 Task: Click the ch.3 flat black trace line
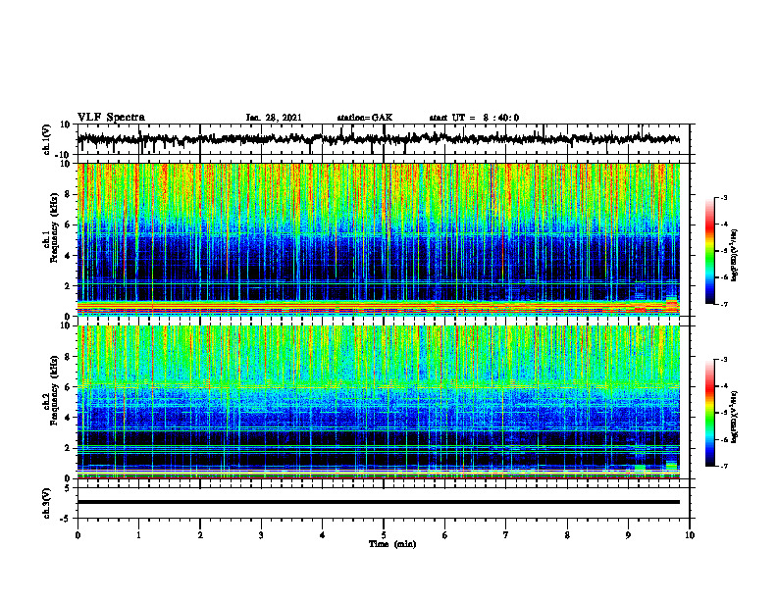[x=379, y=502]
